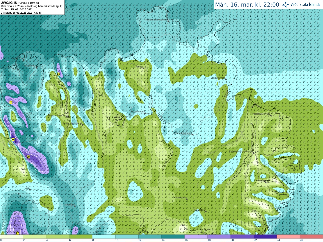Select the Siglufjörður station label
The image size is (323, 242).
17,58
